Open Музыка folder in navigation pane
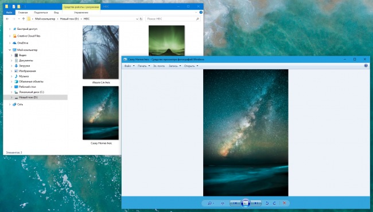373x212 pixels. [x=24, y=76]
